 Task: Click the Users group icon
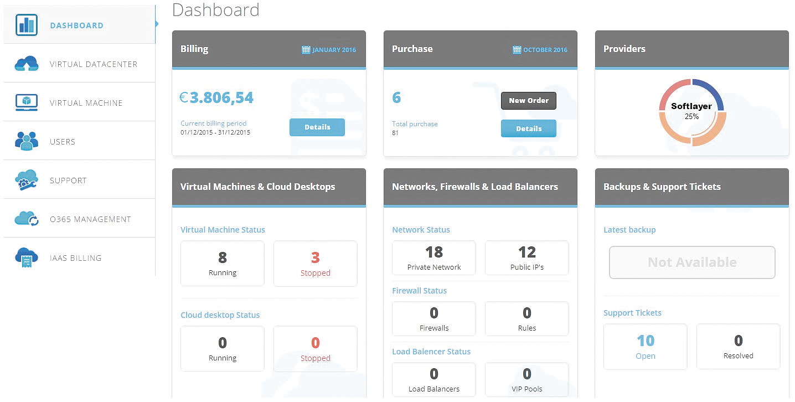[x=27, y=141]
